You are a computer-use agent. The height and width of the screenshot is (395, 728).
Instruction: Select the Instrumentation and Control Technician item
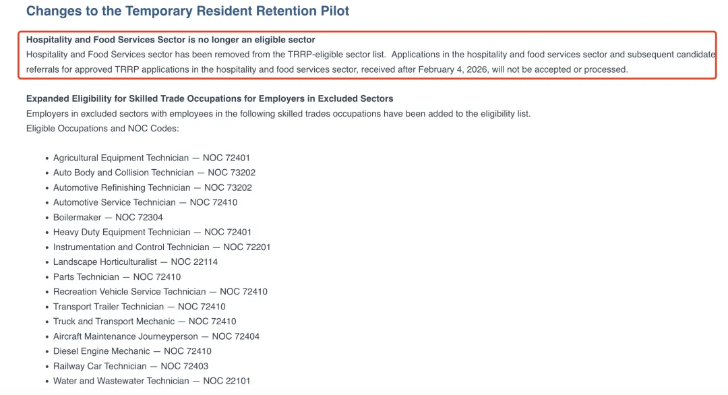pyautogui.click(x=162, y=247)
